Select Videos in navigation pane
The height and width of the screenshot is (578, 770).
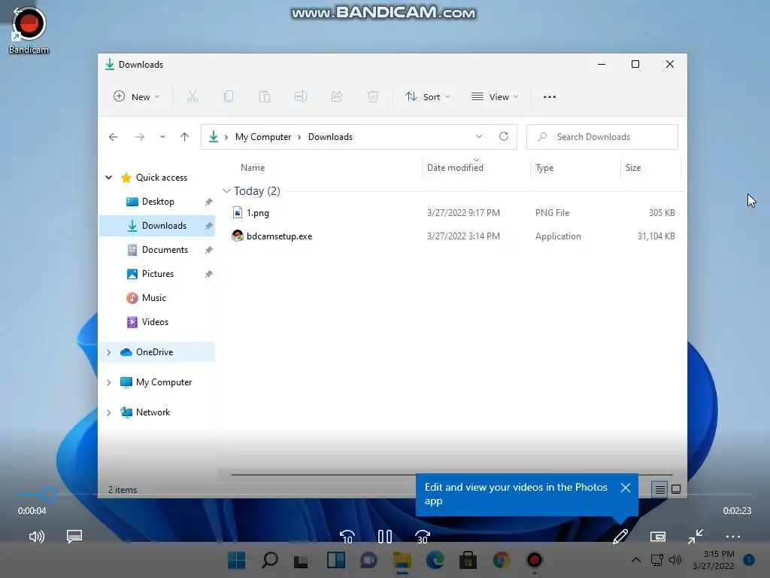157,322
